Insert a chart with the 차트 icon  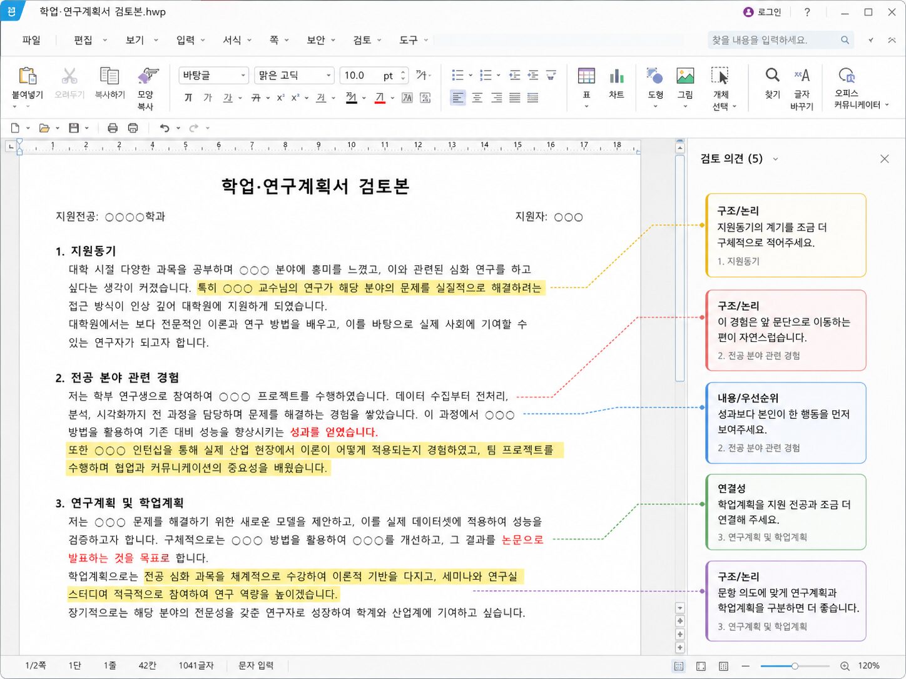[616, 76]
